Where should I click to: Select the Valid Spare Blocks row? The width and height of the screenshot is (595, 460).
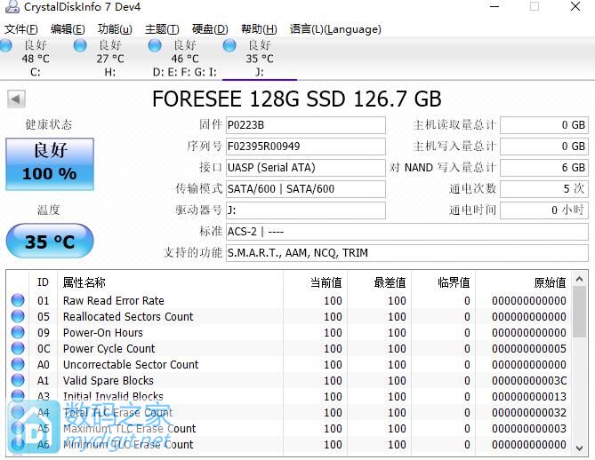(290, 380)
